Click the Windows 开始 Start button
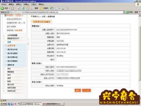The width and height of the screenshot is (141, 106). point(4,104)
